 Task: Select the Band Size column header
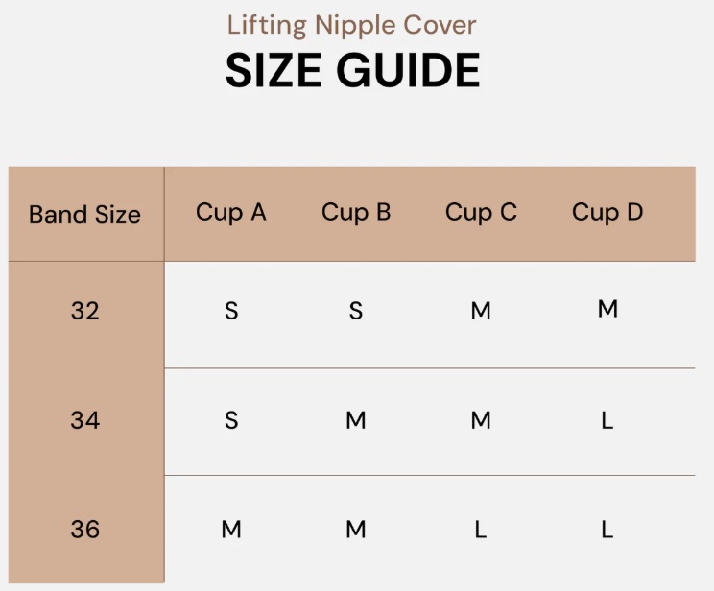(84, 214)
